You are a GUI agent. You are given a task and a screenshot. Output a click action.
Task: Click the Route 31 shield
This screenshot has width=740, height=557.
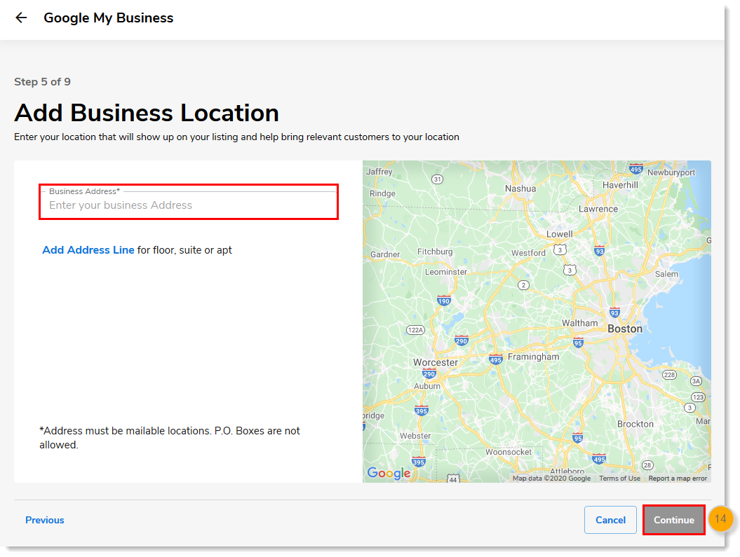click(438, 179)
